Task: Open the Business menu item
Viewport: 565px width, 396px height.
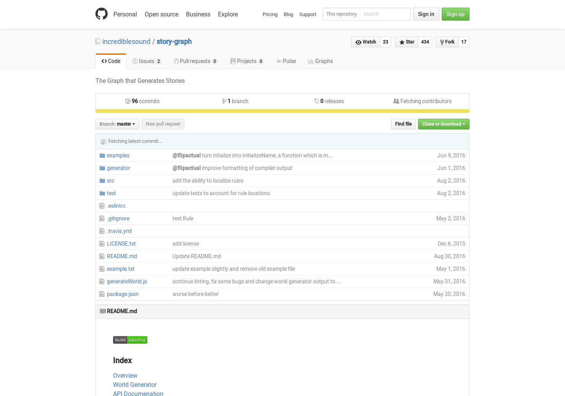Action: coord(198,14)
